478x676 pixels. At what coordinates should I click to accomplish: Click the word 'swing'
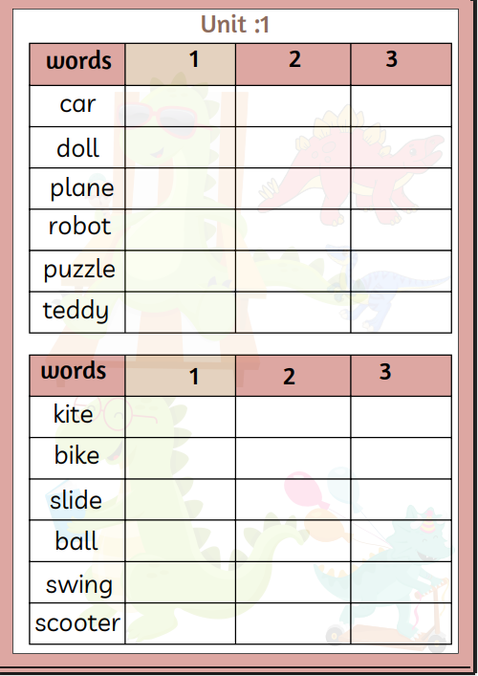point(79,585)
